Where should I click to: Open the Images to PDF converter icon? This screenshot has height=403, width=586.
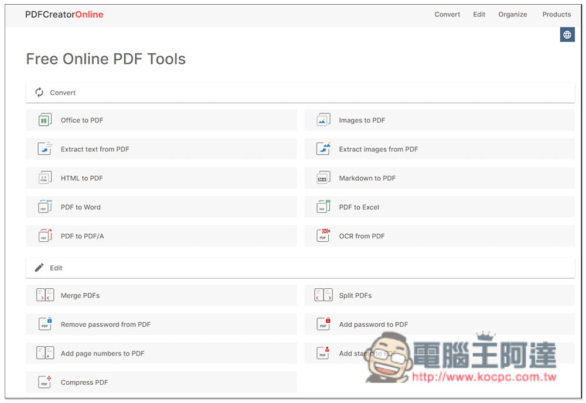pos(322,119)
